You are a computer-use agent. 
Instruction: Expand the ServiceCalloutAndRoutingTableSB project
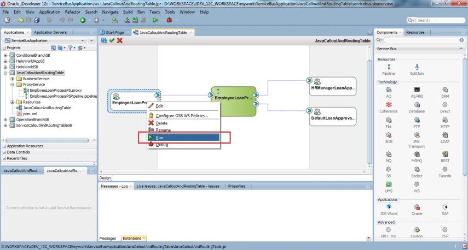[5, 126]
